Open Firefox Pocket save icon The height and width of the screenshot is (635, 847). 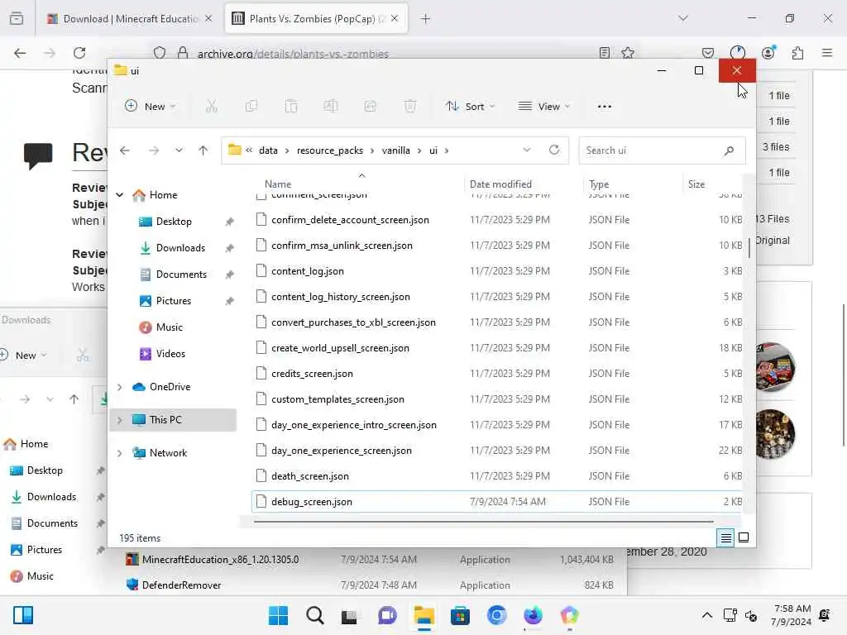pos(708,53)
